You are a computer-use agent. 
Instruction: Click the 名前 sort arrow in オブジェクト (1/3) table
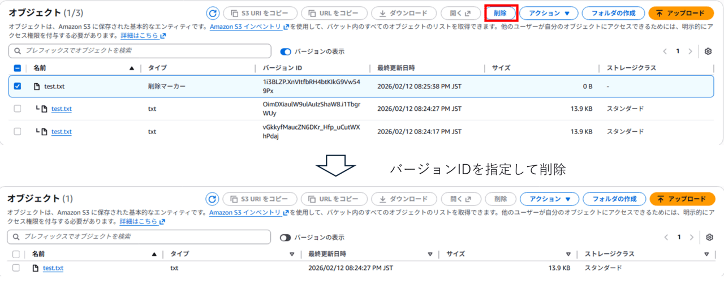coord(132,68)
